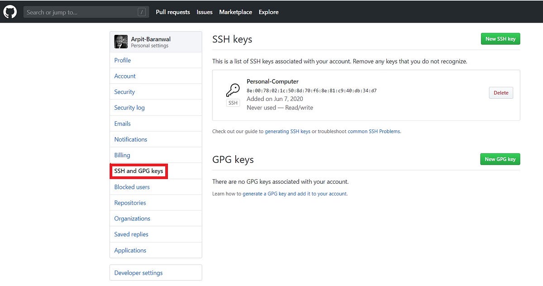Open the Issues page
This screenshot has width=543, height=286.
tap(205, 12)
